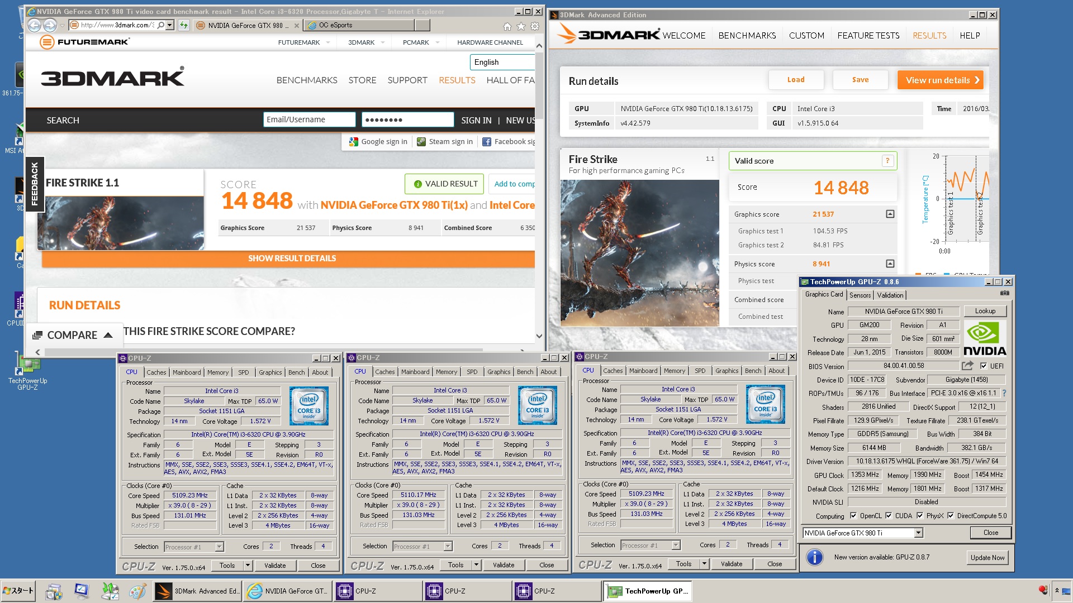Open IE tools gear icon
Screen dimensions: 1073x603
tap(535, 26)
